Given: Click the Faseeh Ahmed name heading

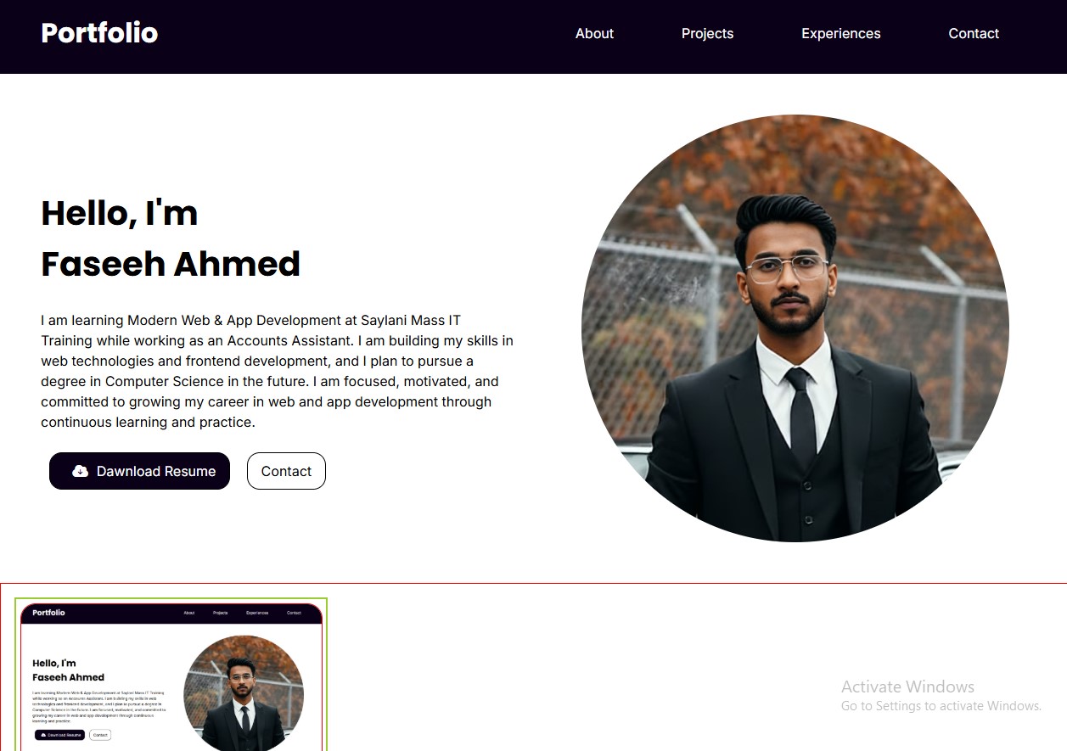Looking at the screenshot, I should (x=171, y=264).
